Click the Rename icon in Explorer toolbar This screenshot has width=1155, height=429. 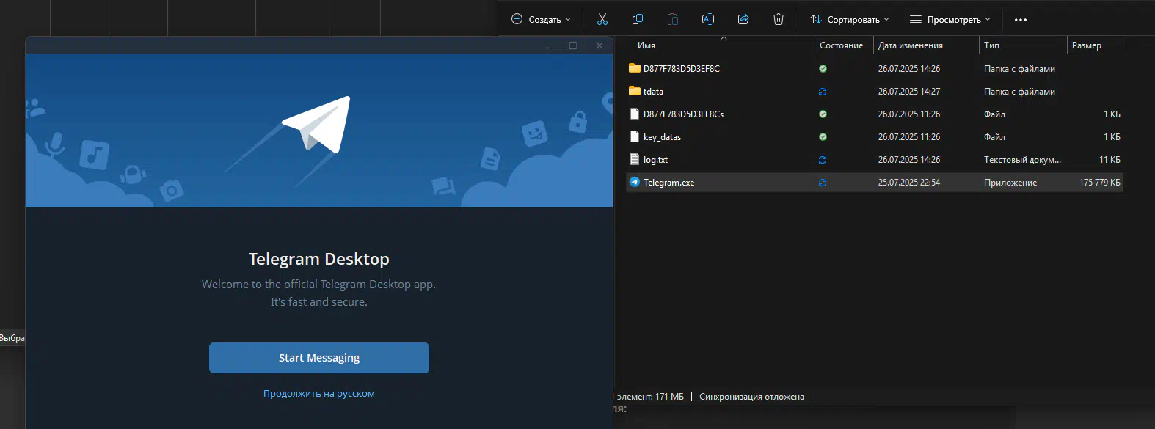[x=708, y=20]
